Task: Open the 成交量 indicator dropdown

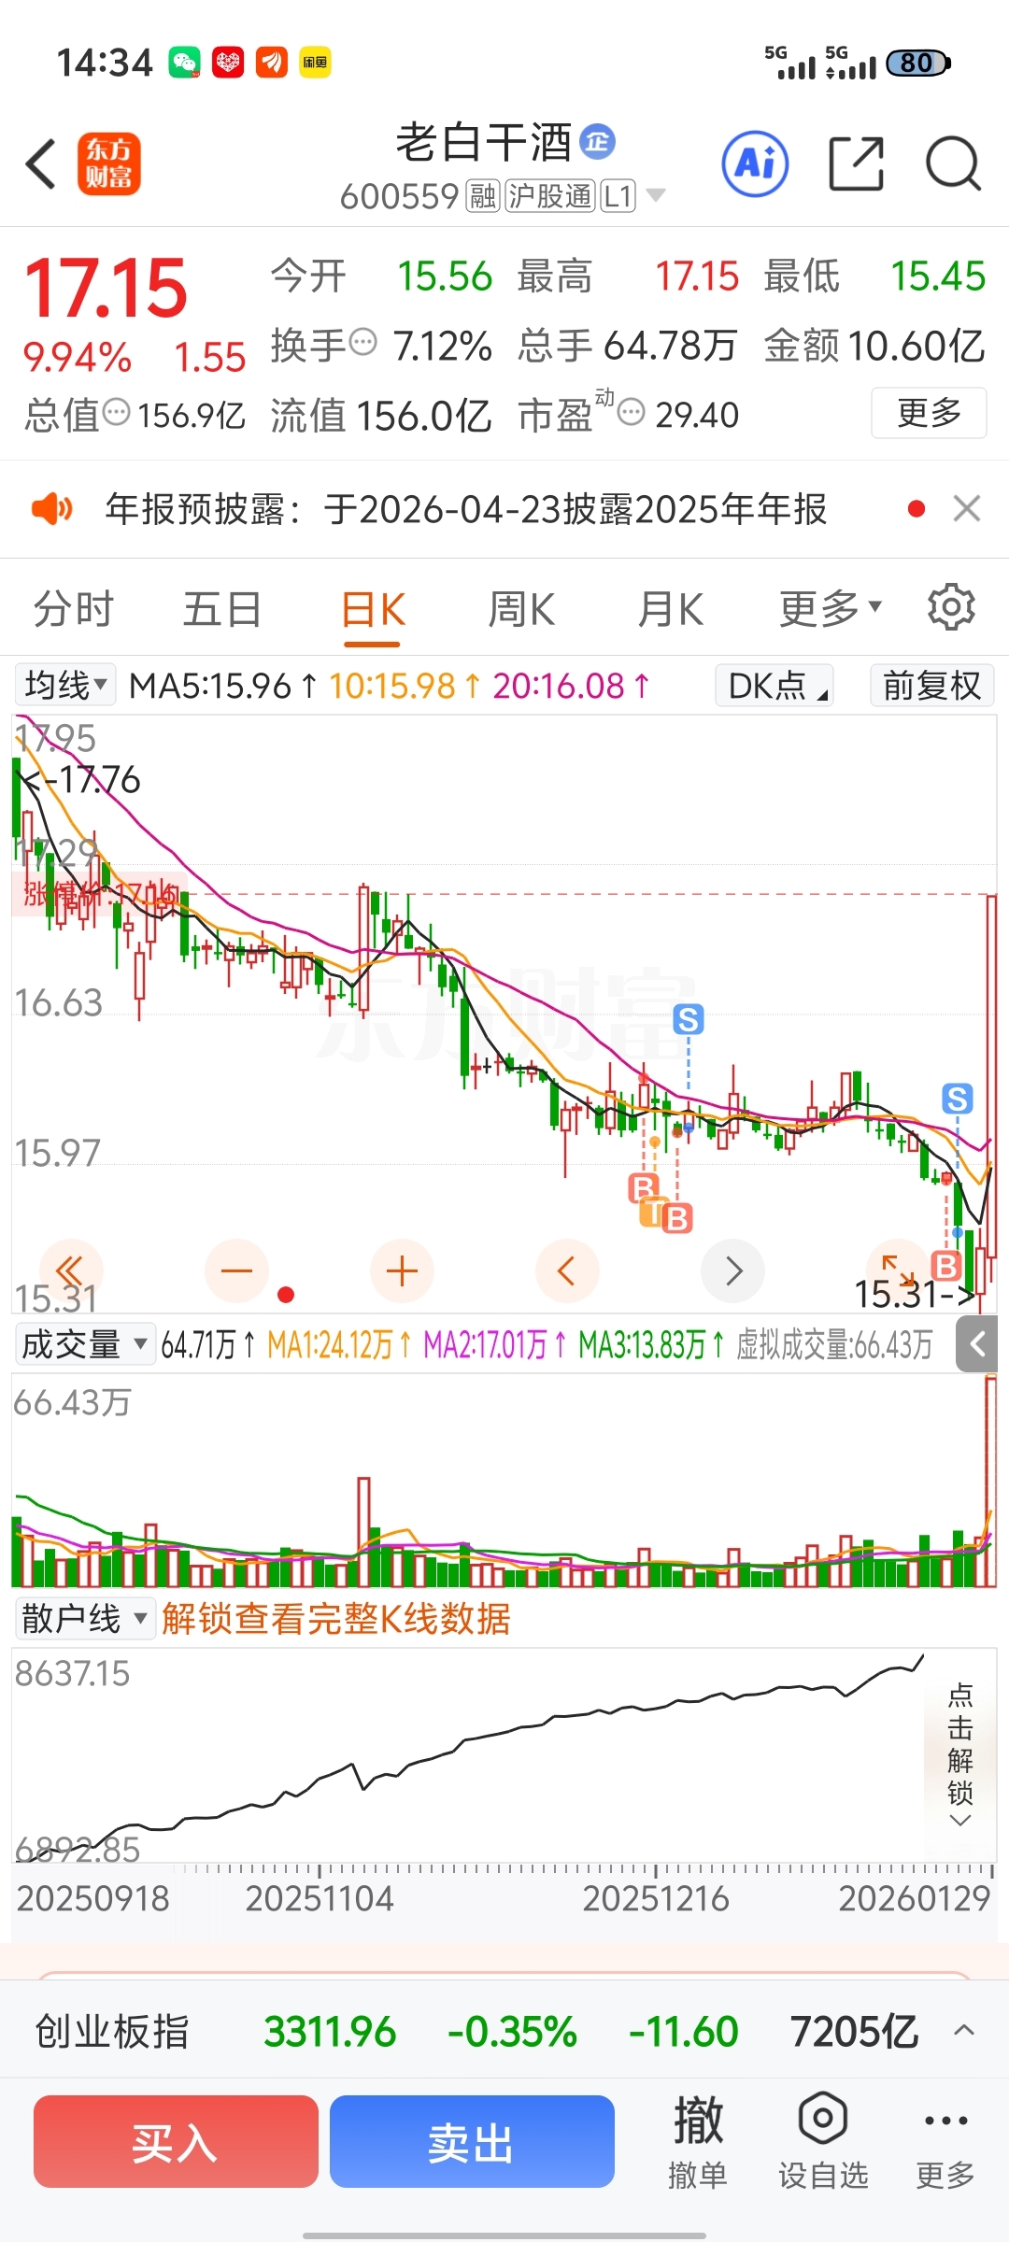Action: pos(85,1344)
